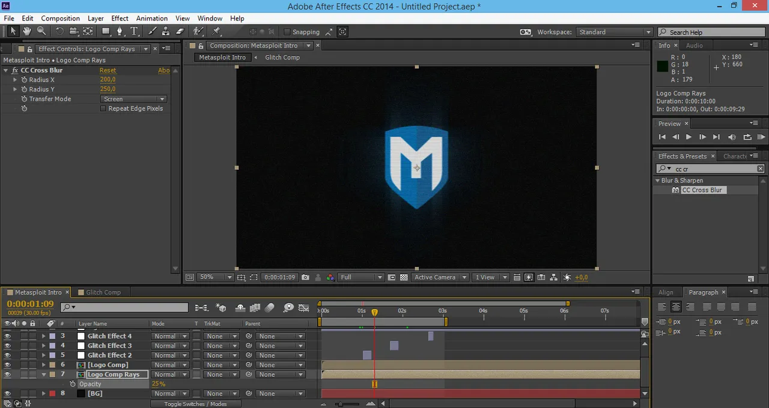Click the Opacity stopwatch for Logo Comp Rays
This screenshot has width=769, height=408.
[x=73, y=384]
